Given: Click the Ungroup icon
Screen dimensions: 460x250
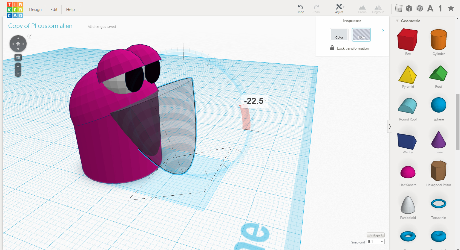Looking at the screenshot, I should (x=378, y=9).
